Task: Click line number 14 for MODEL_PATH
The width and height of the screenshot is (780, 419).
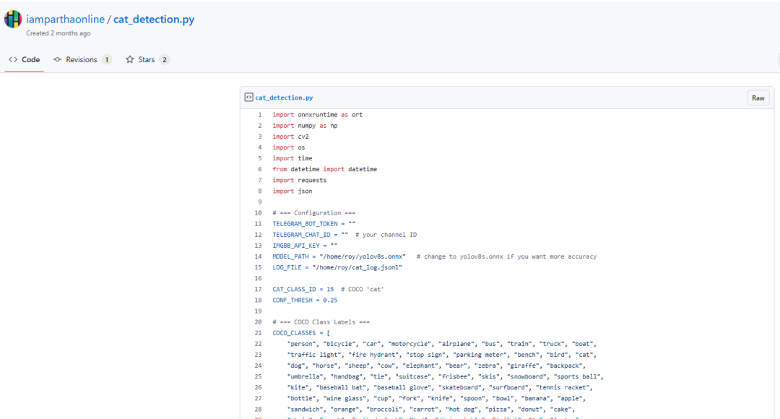Action: point(258,256)
